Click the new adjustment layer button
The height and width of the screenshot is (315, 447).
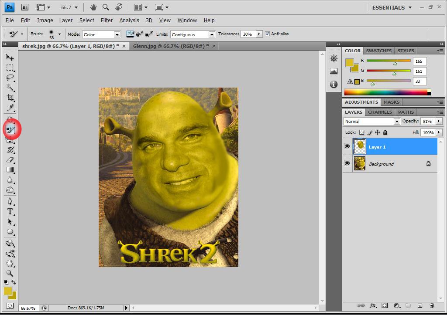(396, 305)
